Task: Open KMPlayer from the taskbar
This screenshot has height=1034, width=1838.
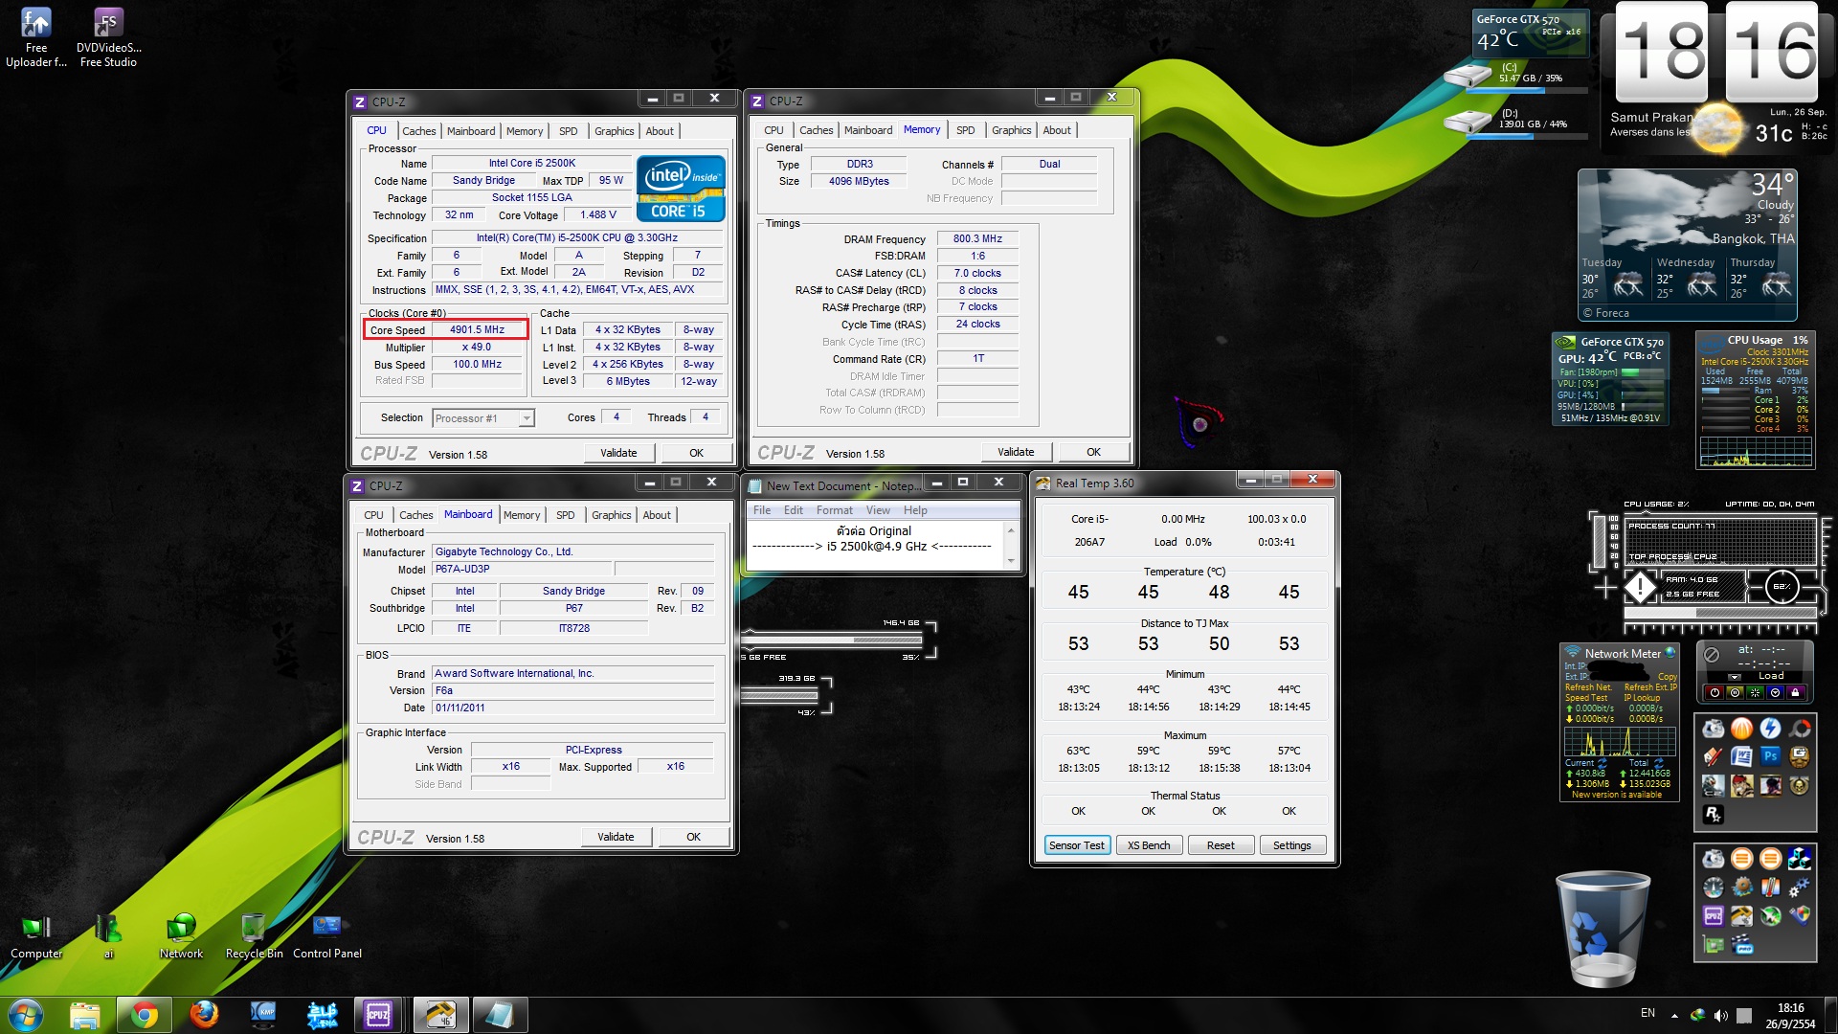Action: (262, 1014)
